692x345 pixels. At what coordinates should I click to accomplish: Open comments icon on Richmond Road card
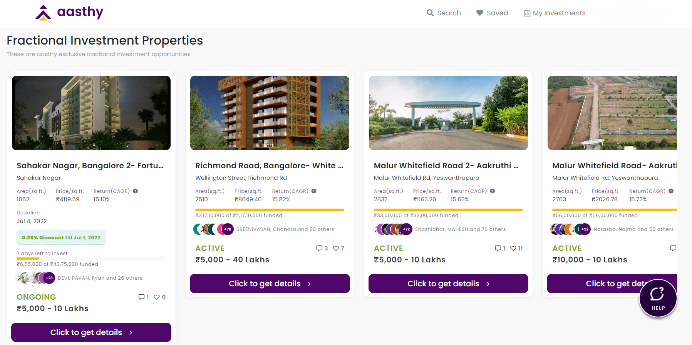(319, 248)
